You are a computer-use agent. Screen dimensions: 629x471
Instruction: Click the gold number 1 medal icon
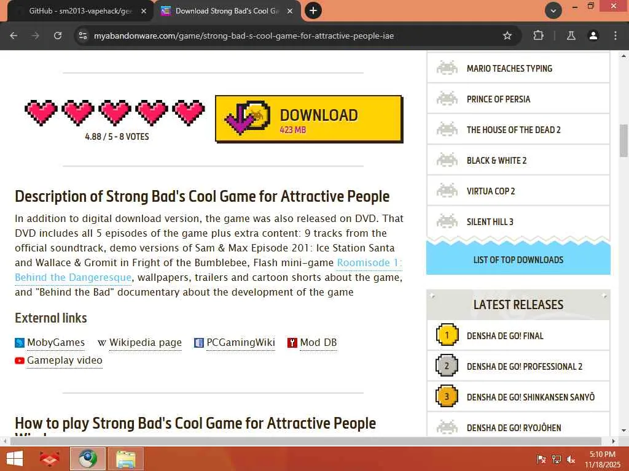coord(447,335)
